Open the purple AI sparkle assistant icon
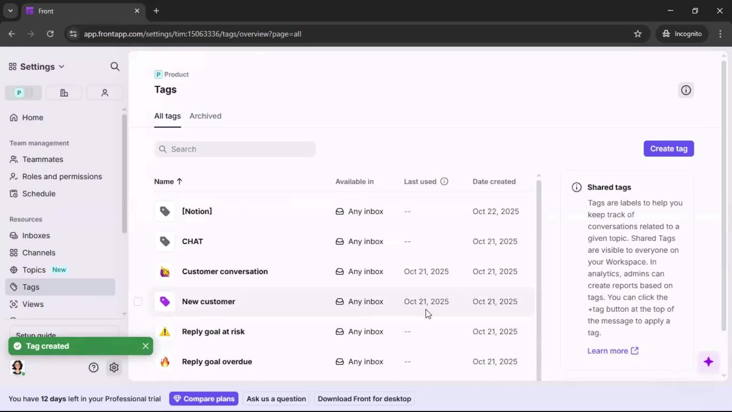Viewport: 732px width, 412px height. tap(709, 362)
